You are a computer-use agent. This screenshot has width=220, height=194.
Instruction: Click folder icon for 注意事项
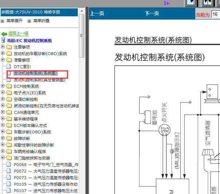(9, 47)
